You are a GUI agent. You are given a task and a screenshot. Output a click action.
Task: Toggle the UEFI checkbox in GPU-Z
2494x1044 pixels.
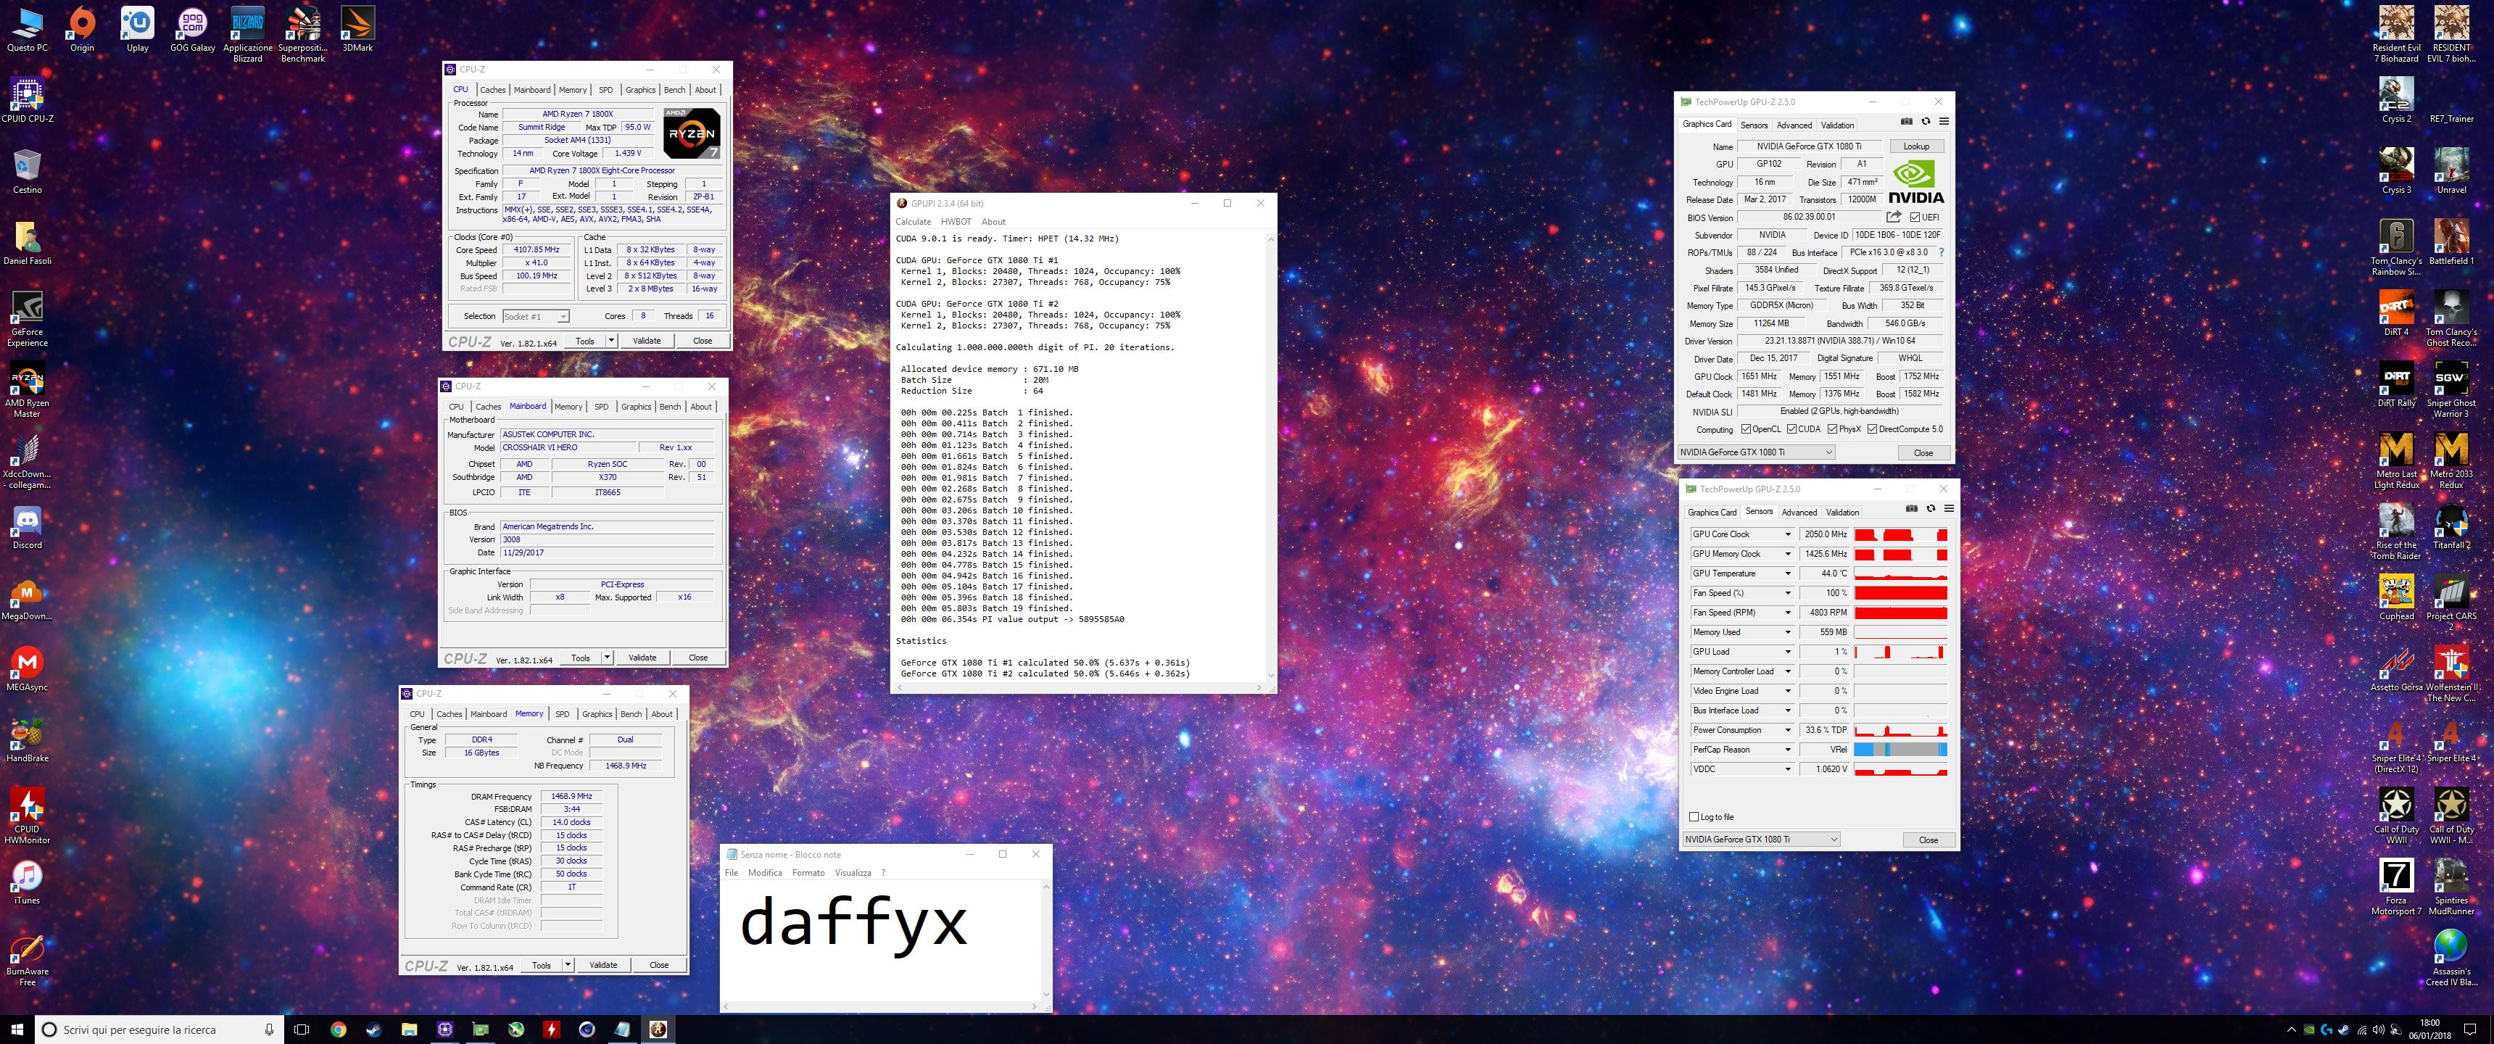coord(1915,218)
